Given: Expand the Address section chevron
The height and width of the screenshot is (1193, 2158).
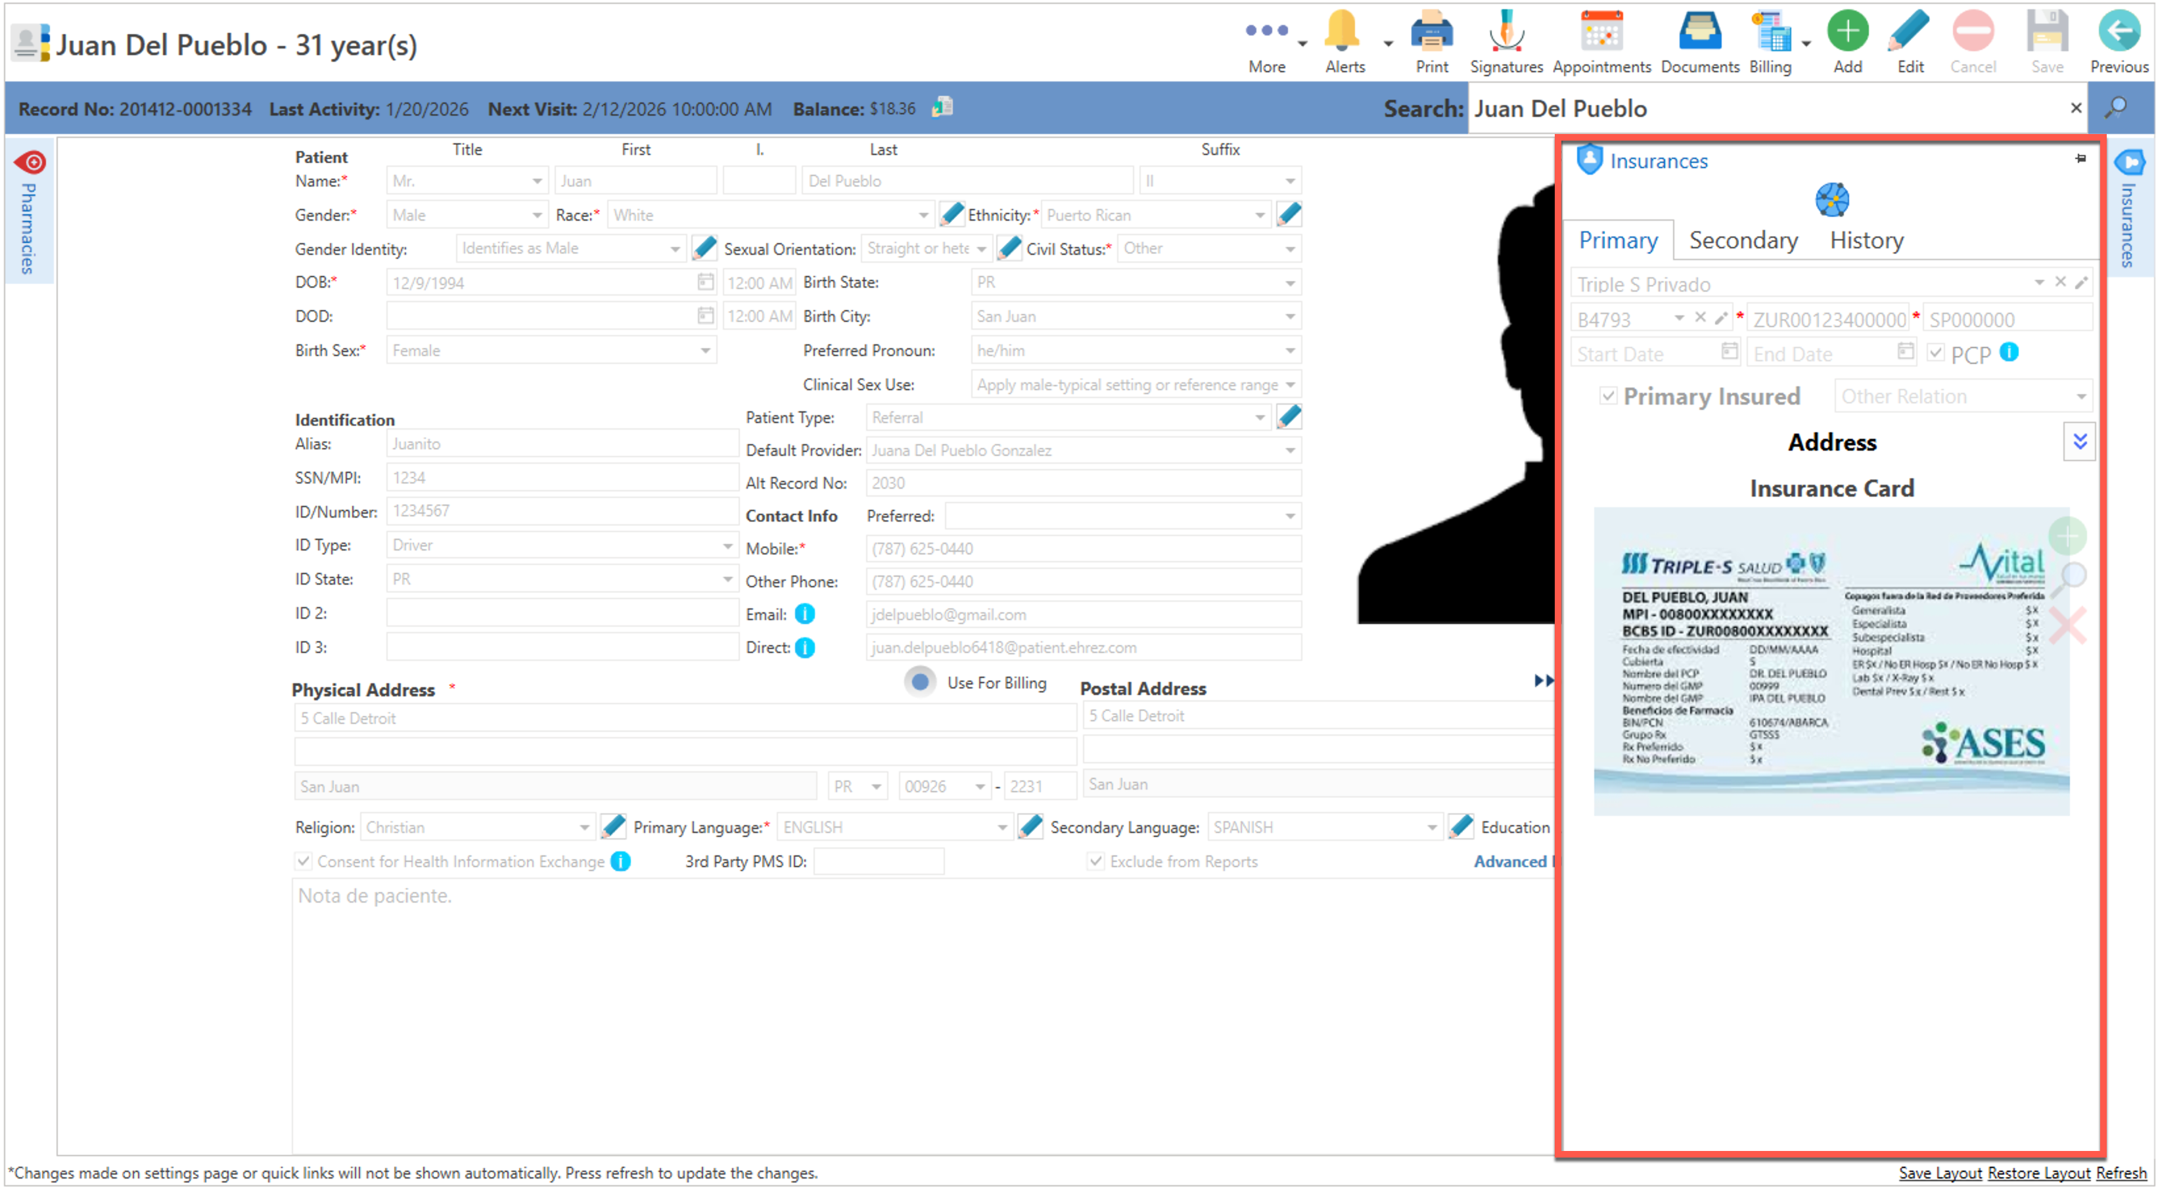Looking at the screenshot, I should pyautogui.click(x=2078, y=441).
